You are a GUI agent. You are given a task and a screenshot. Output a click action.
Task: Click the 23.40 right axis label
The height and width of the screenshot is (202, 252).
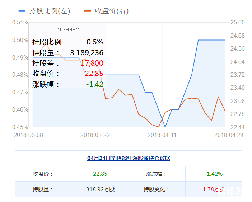click(x=238, y=88)
